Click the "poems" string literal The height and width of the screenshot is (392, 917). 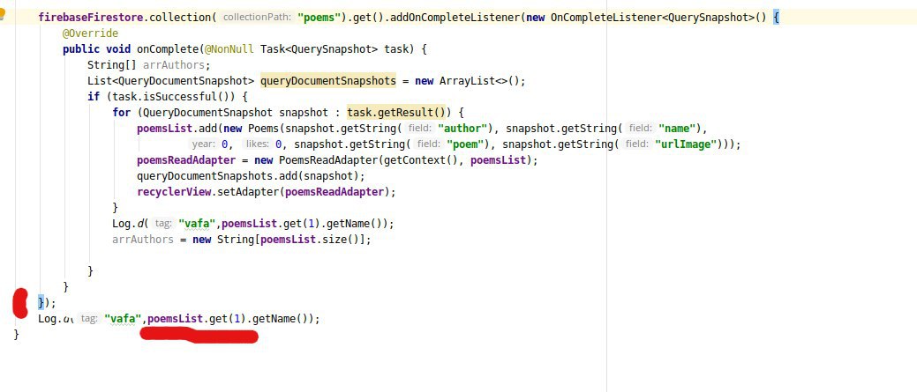click(319, 18)
